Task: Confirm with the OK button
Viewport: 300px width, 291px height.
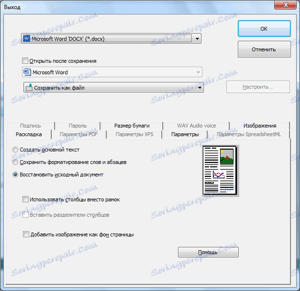Action: (264, 29)
